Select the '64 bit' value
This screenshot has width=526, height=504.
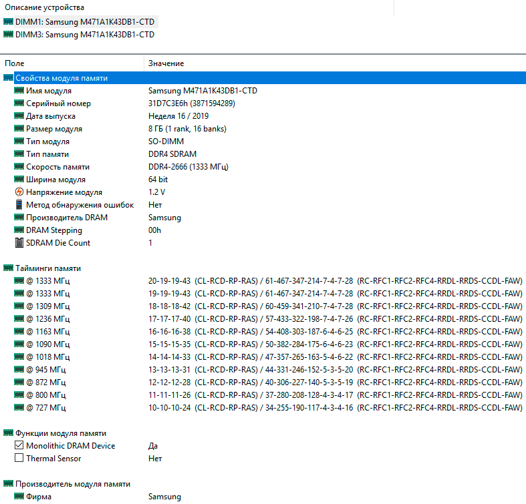(x=158, y=180)
